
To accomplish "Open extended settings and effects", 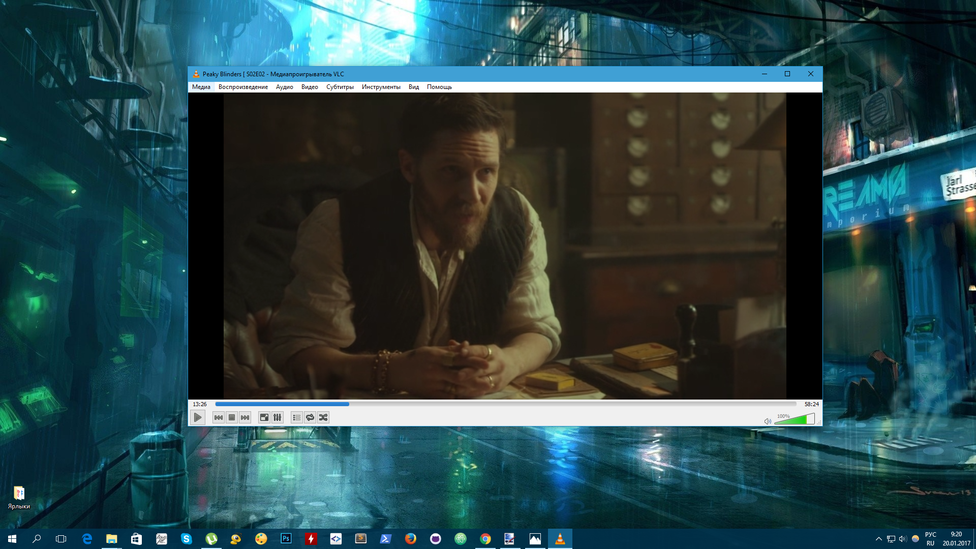I will pos(278,418).
